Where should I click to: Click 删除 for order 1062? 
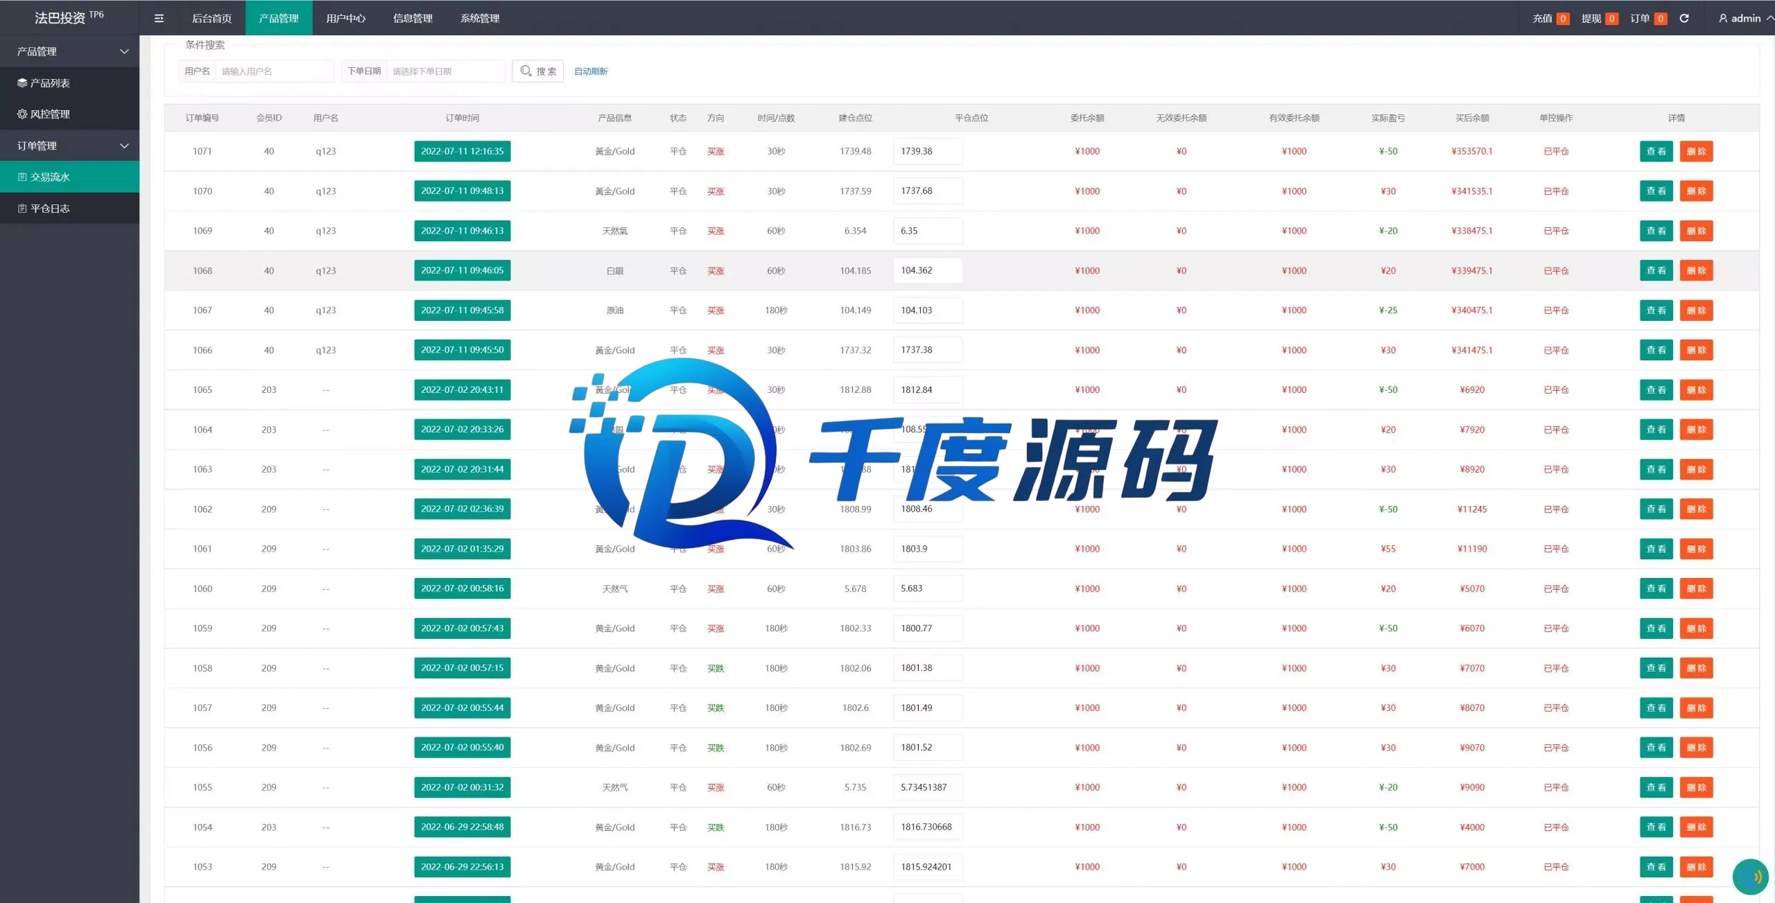pos(1696,509)
